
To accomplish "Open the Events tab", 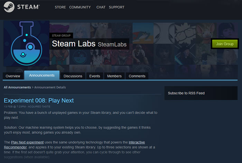I will 95,76.
